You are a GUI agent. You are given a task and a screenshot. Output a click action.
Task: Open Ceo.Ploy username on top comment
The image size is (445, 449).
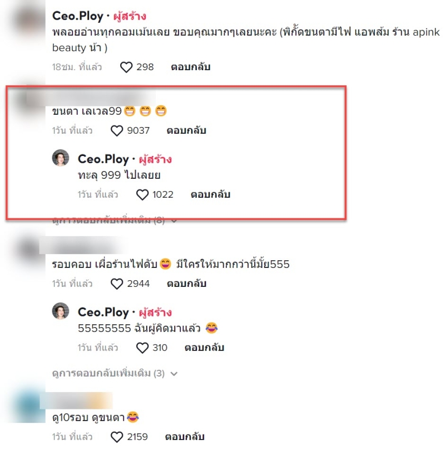78,16
